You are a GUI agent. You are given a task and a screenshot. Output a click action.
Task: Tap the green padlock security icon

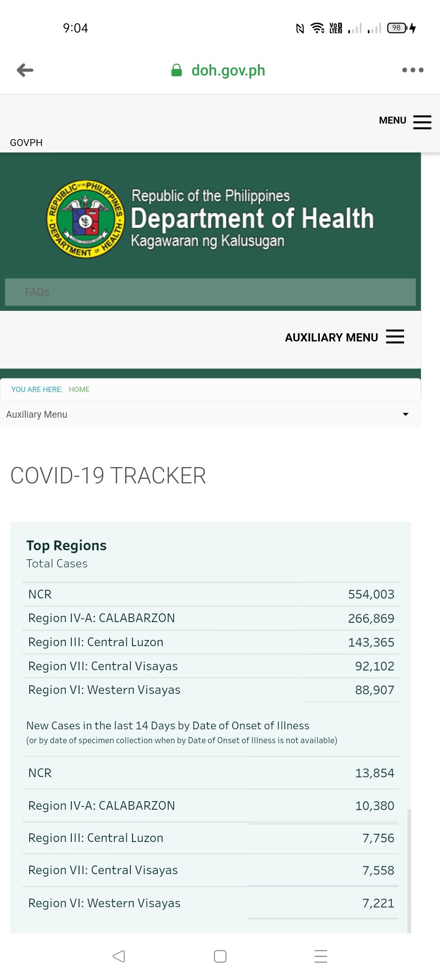pyautogui.click(x=176, y=70)
